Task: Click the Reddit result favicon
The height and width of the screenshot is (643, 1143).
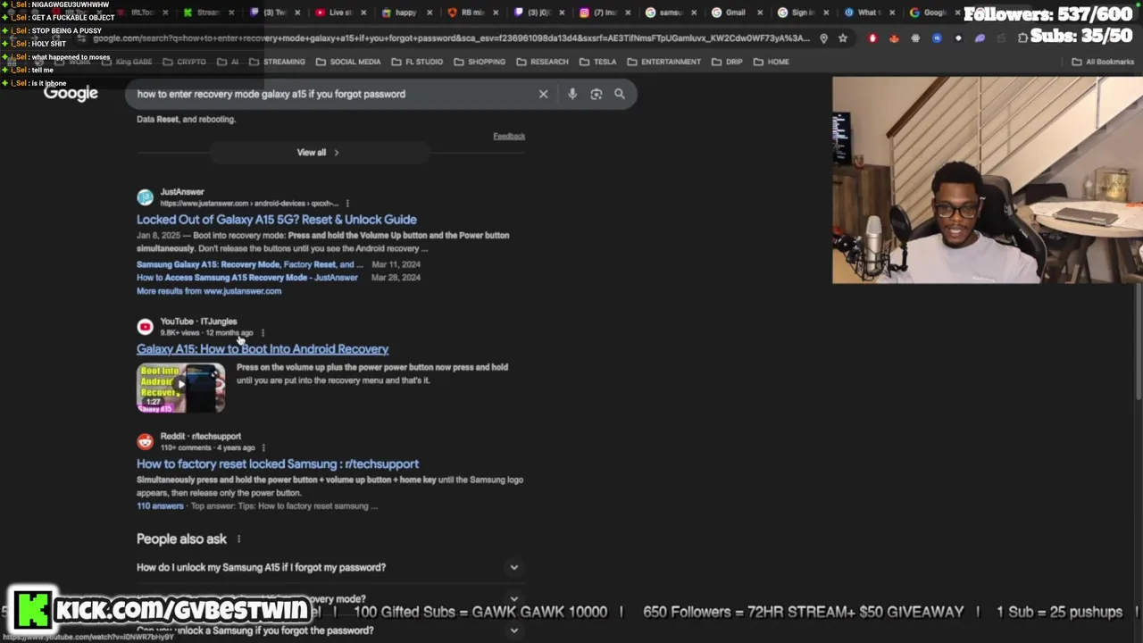Action: click(x=145, y=442)
